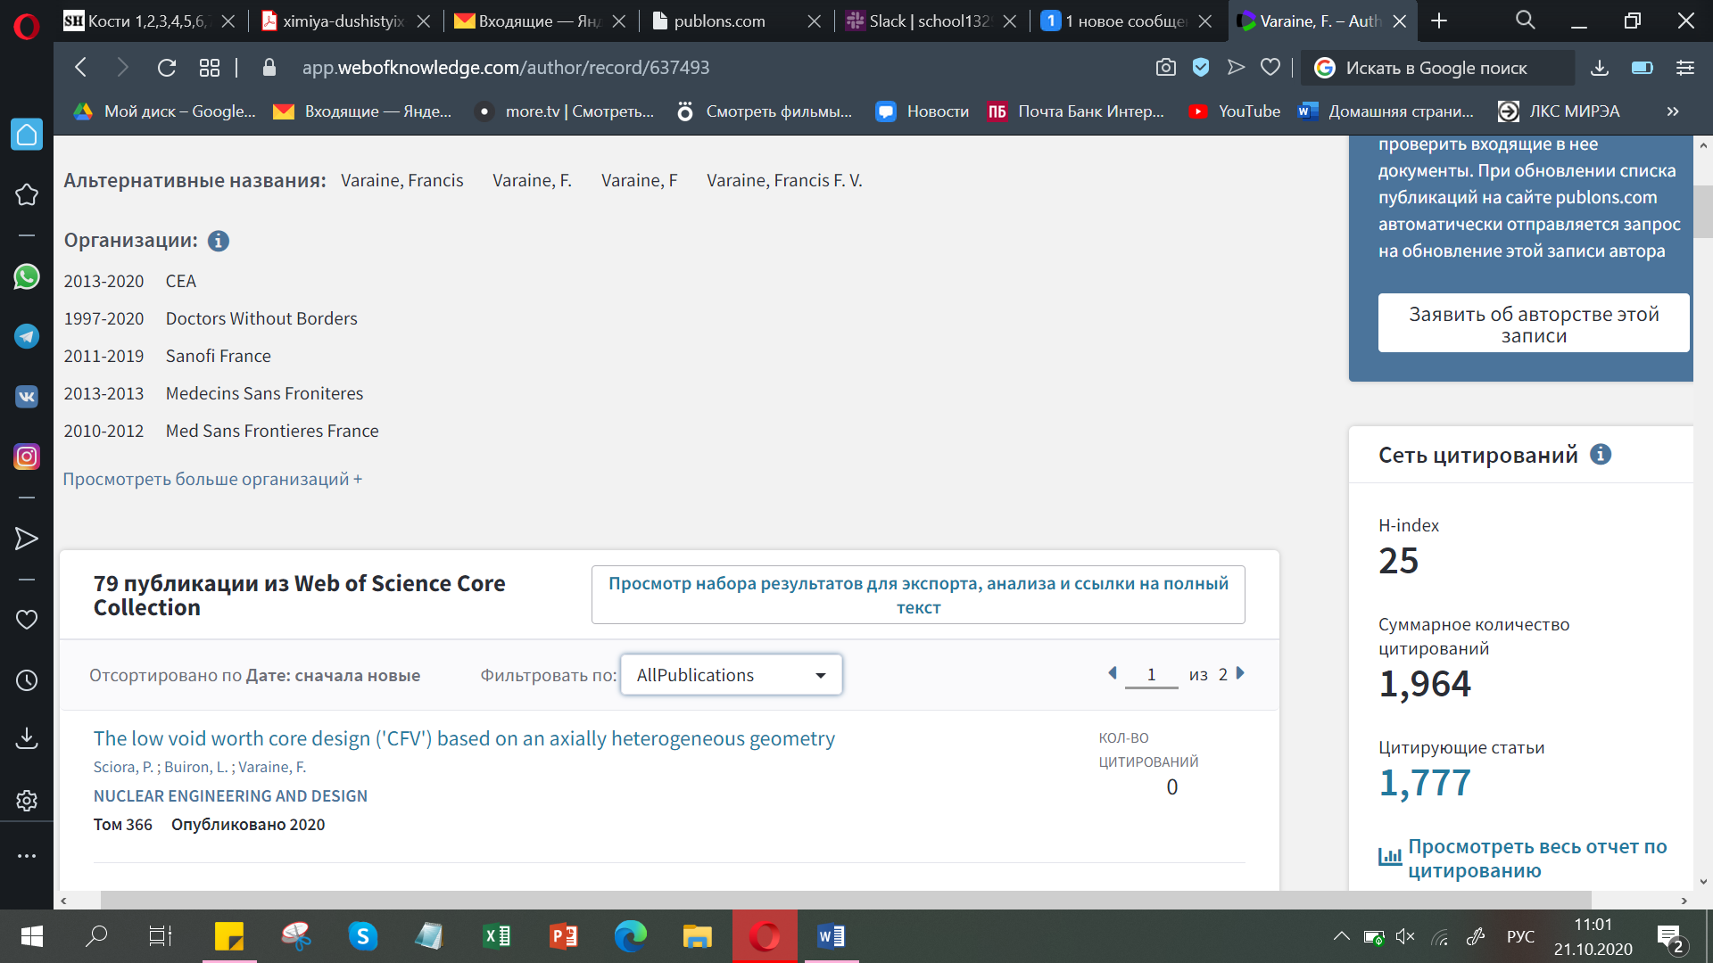Image resolution: width=1713 pixels, height=963 pixels.
Task: Click the info icon next to Организации
Action: click(219, 241)
